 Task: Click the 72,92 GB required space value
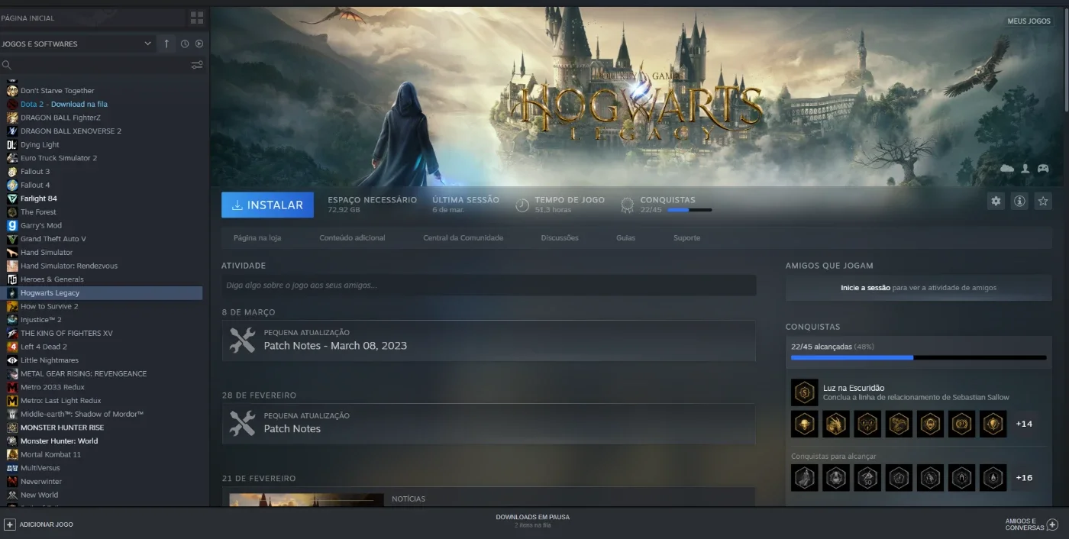[344, 209]
